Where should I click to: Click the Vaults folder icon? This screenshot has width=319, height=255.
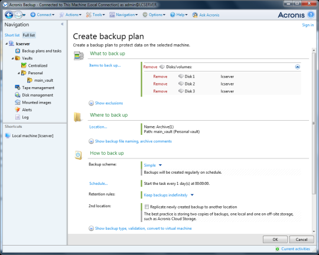coord(18,58)
